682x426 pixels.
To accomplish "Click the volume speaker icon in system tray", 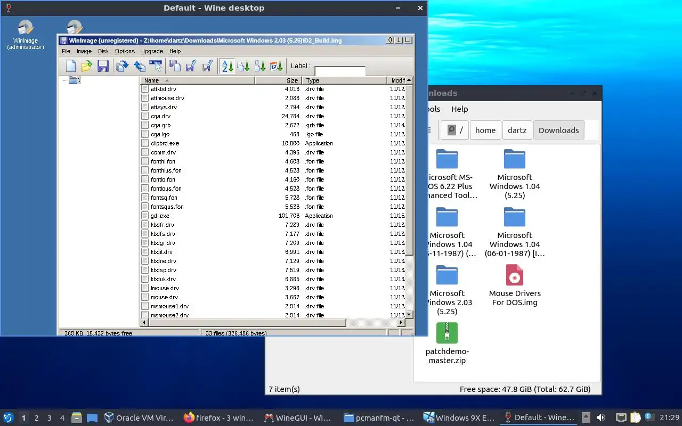I will (601, 418).
